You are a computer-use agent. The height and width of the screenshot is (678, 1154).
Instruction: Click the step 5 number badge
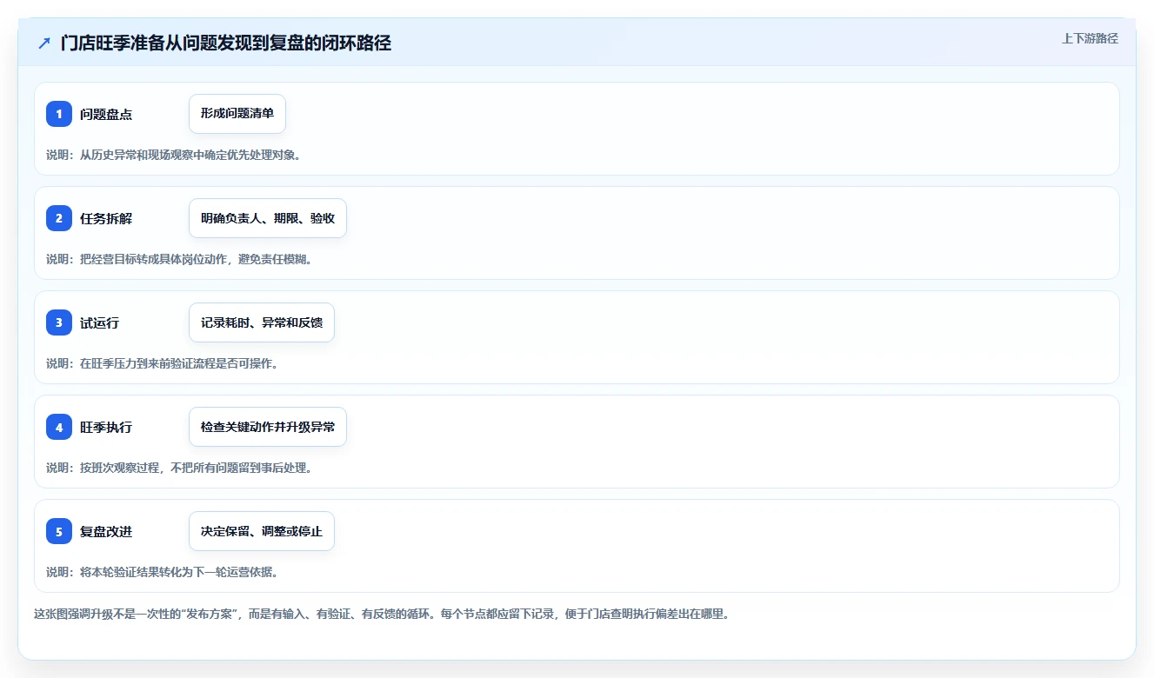click(59, 531)
